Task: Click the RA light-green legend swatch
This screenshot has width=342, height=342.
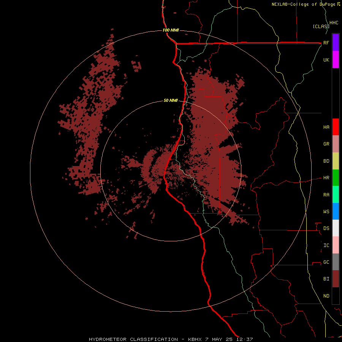Action: pos(336,195)
